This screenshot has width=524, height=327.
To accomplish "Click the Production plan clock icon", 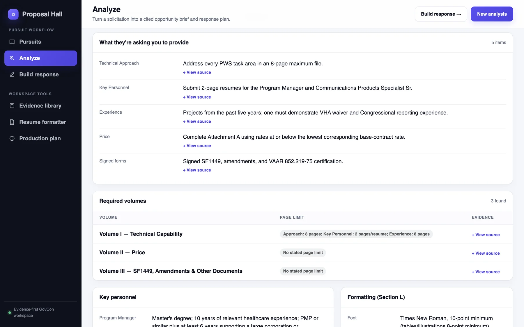I will click(12, 138).
